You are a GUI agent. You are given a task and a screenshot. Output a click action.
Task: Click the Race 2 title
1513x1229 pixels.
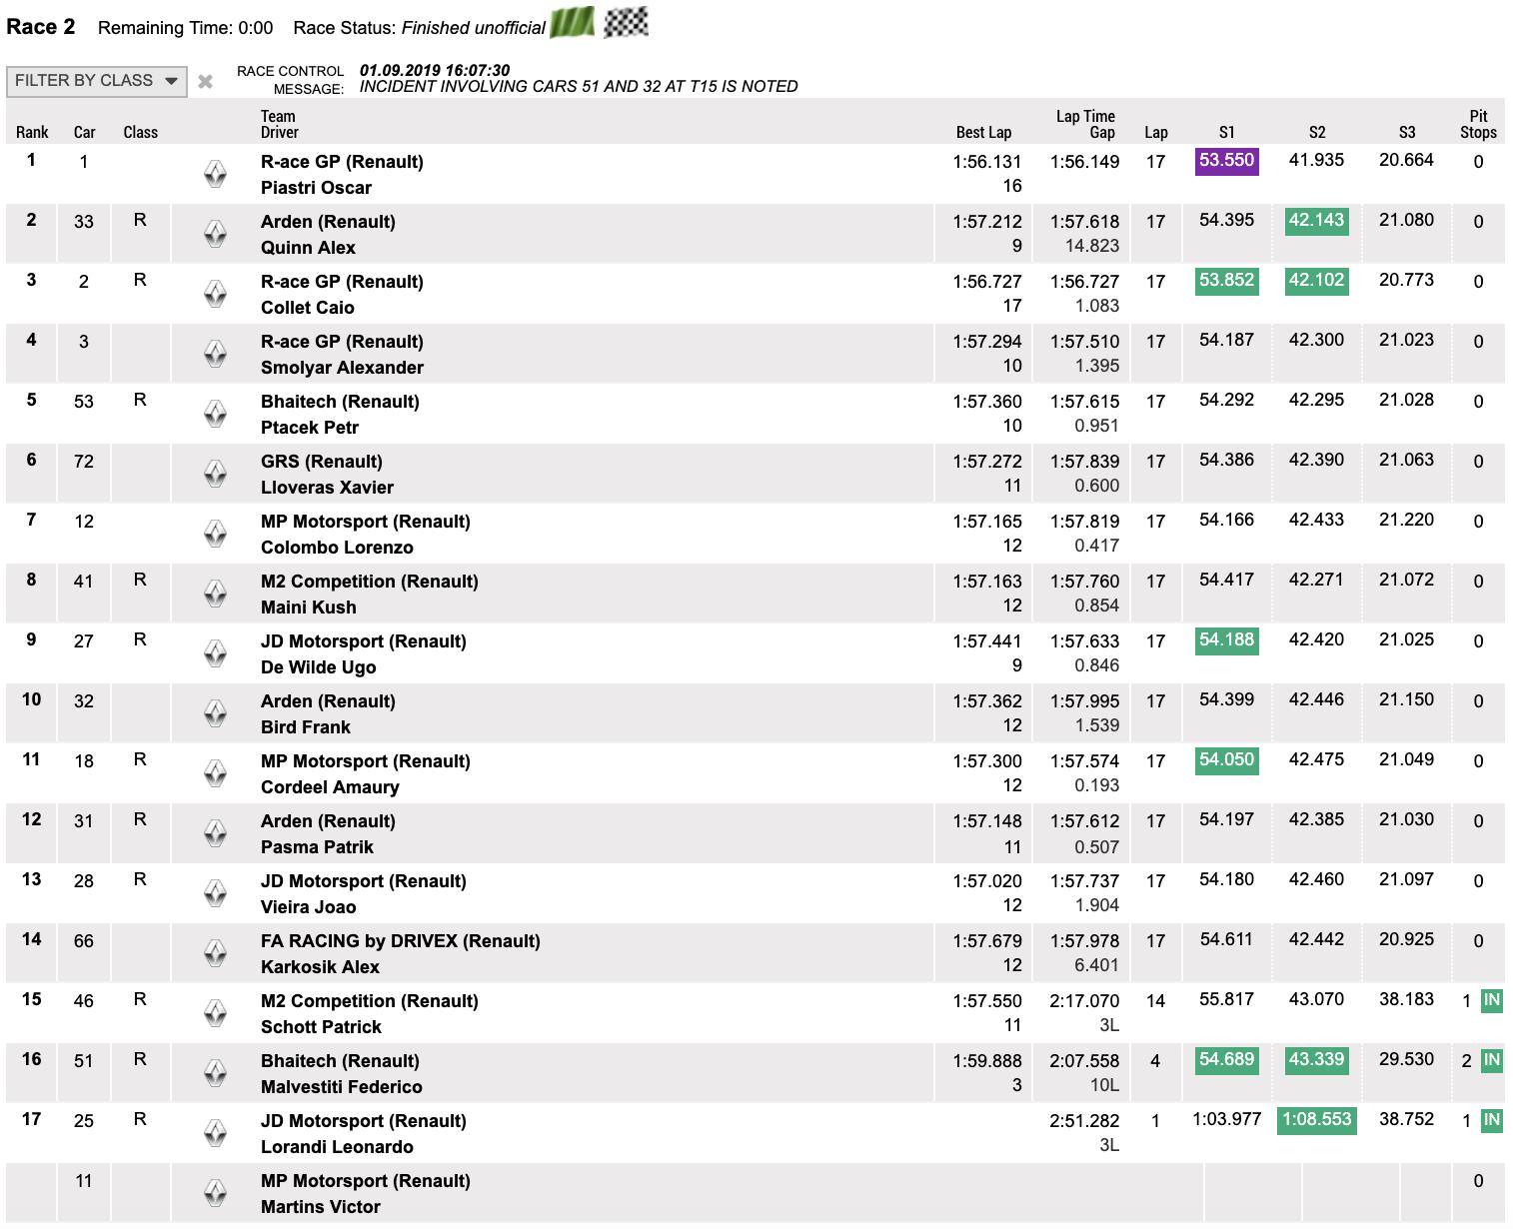pyautogui.click(x=41, y=27)
